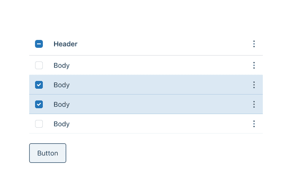Click the bold Header column label
292x195 pixels.
(x=65, y=44)
